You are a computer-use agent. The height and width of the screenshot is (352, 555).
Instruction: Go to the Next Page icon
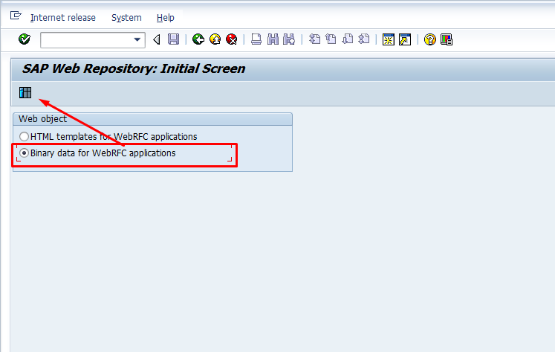[348, 39]
